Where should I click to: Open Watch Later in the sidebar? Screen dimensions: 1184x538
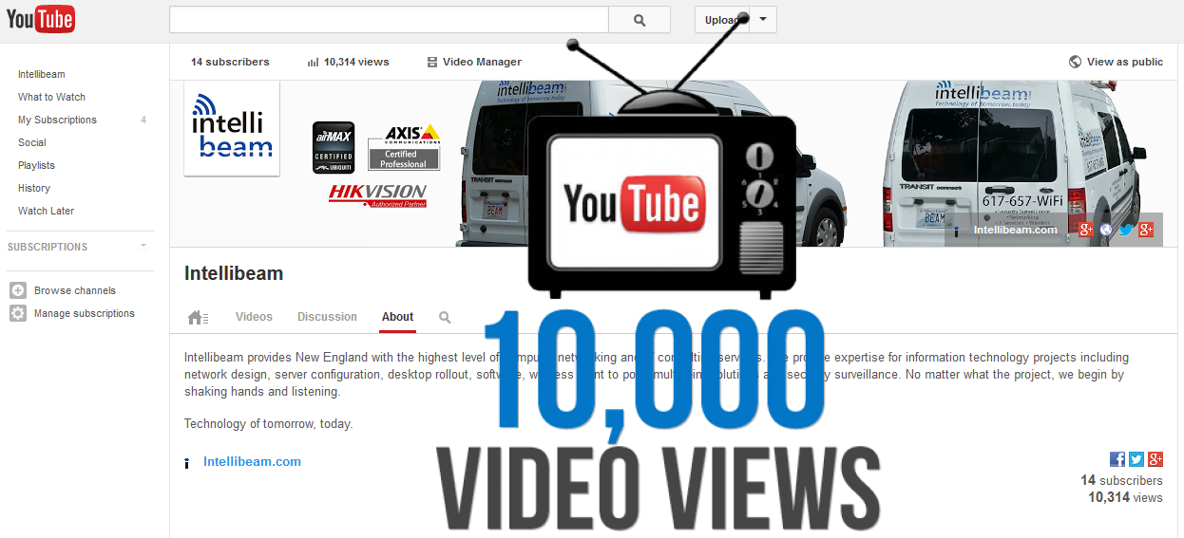click(x=46, y=211)
